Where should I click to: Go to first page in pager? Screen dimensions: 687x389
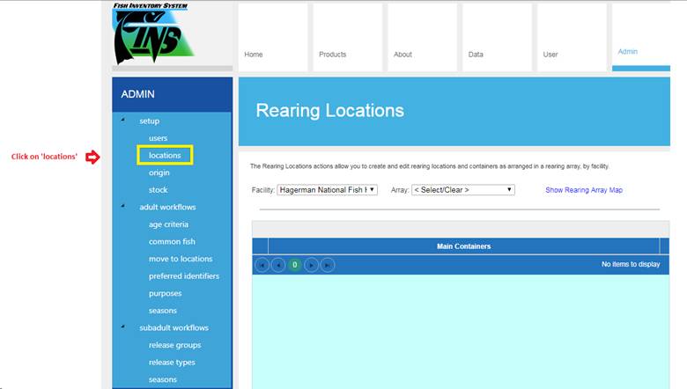[x=262, y=264]
